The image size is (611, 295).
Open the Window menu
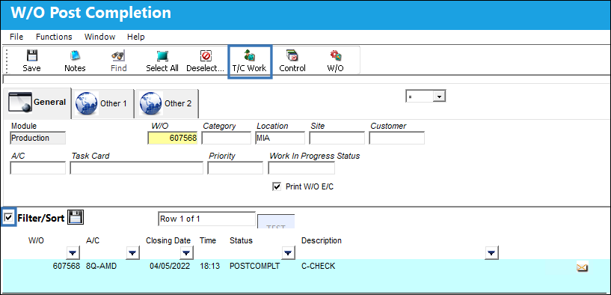pyautogui.click(x=99, y=37)
